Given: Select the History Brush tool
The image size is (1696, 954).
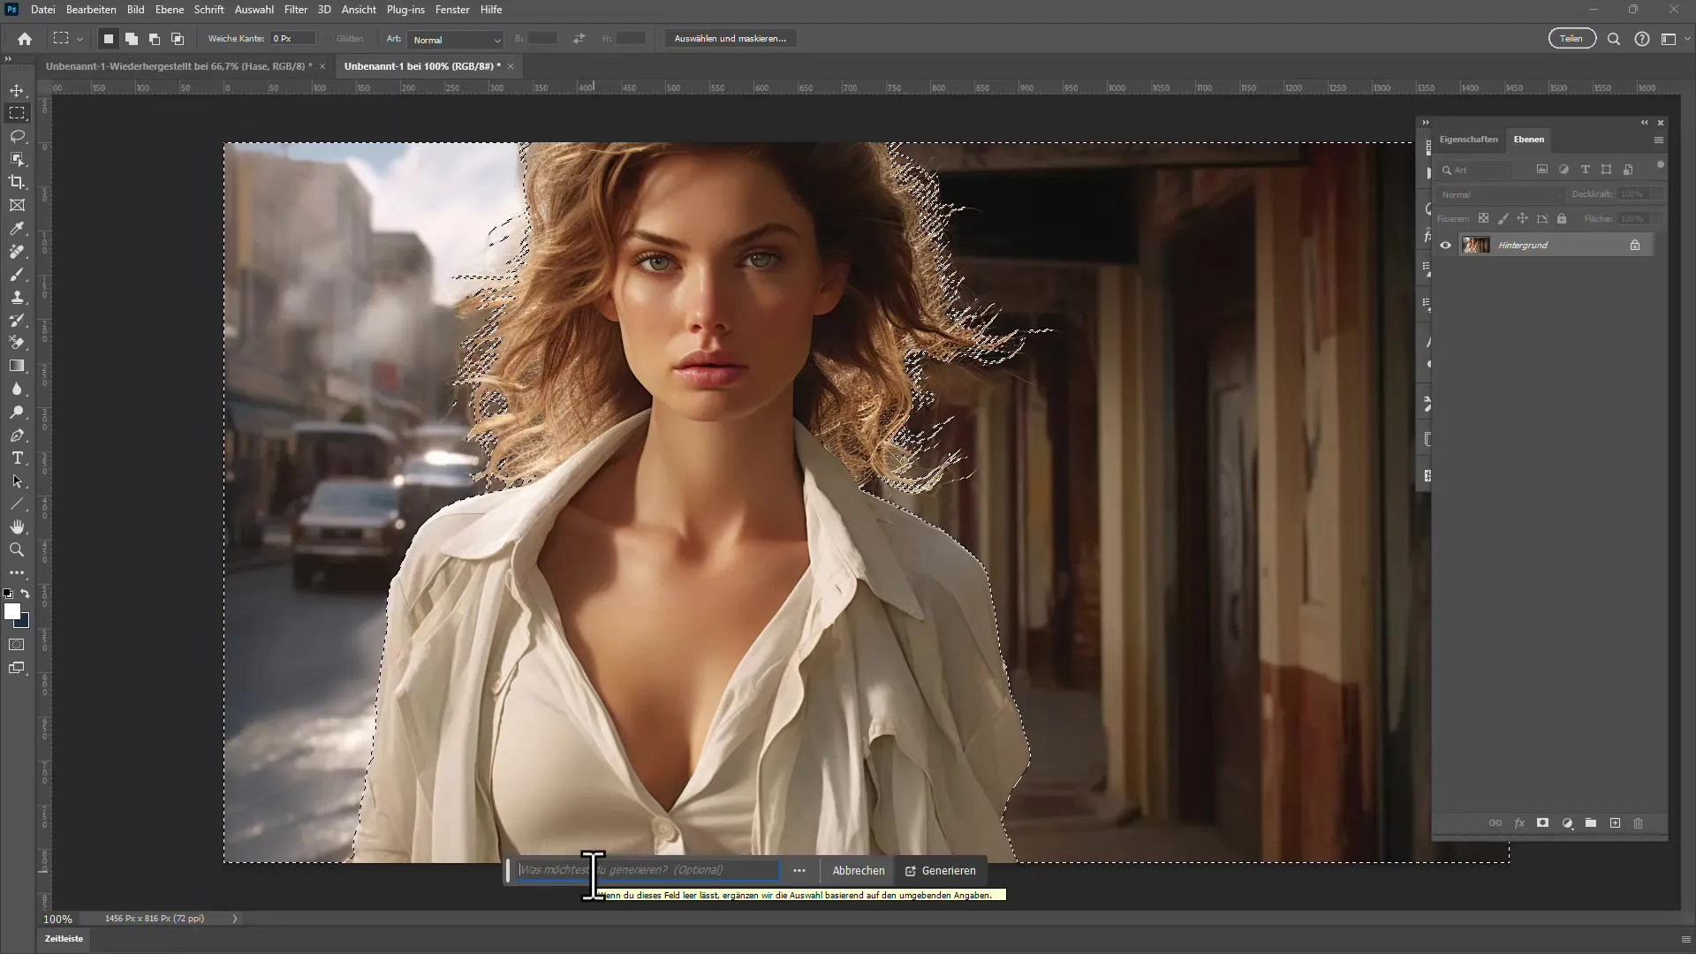Looking at the screenshot, I should click(17, 321).
